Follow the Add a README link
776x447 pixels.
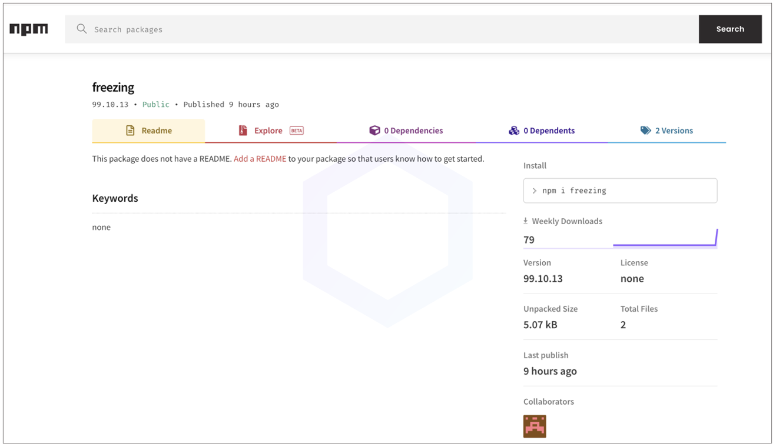click(x=260, y=159)
